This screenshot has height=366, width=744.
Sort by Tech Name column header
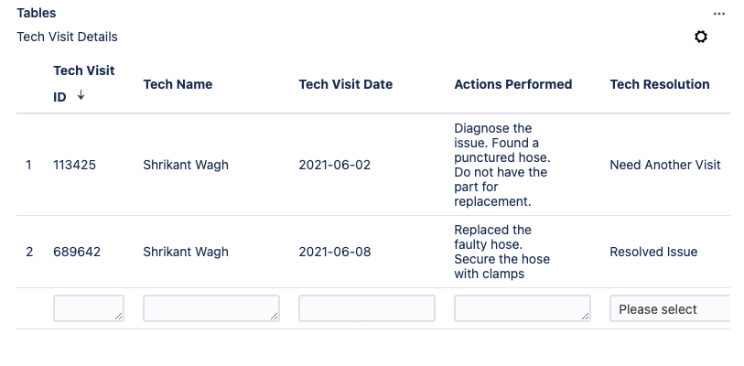coord(178,84)
